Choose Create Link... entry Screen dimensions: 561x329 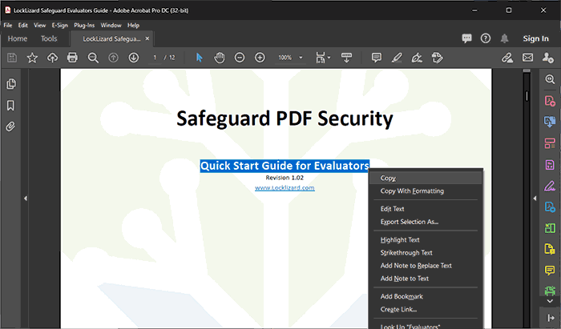[x=426, y=309]
